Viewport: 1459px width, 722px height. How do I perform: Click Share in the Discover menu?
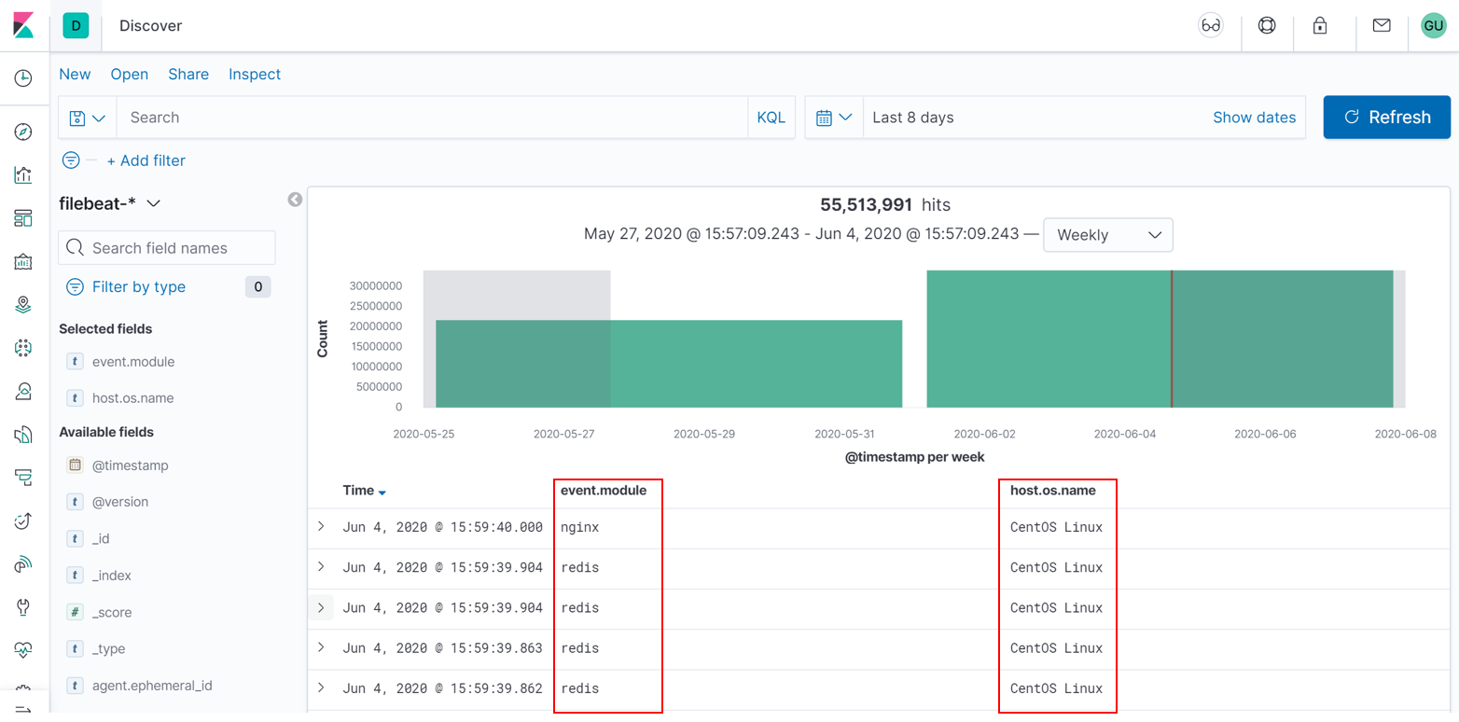point(188,75)
